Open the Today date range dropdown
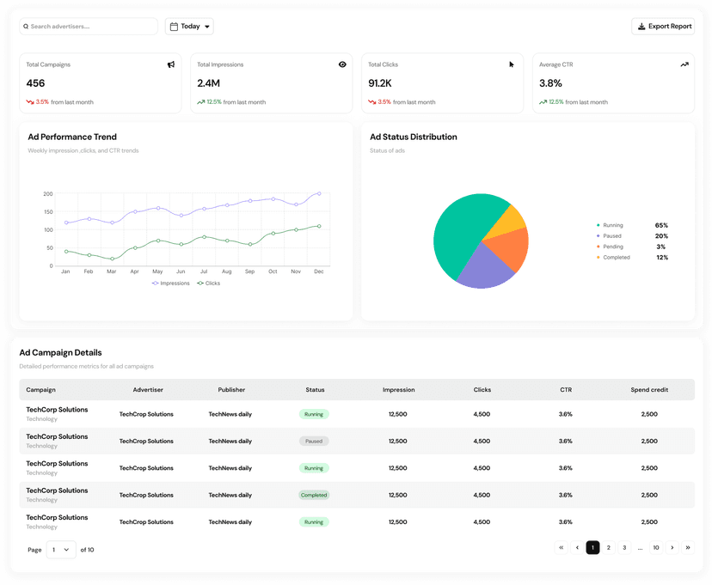The width and height of the screenshot is (712, 585). coord(190,27)
